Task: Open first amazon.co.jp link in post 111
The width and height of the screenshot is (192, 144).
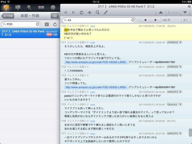Action: point(96,62)
